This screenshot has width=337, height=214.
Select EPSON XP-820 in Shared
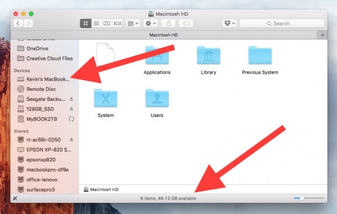click(44, 150)
